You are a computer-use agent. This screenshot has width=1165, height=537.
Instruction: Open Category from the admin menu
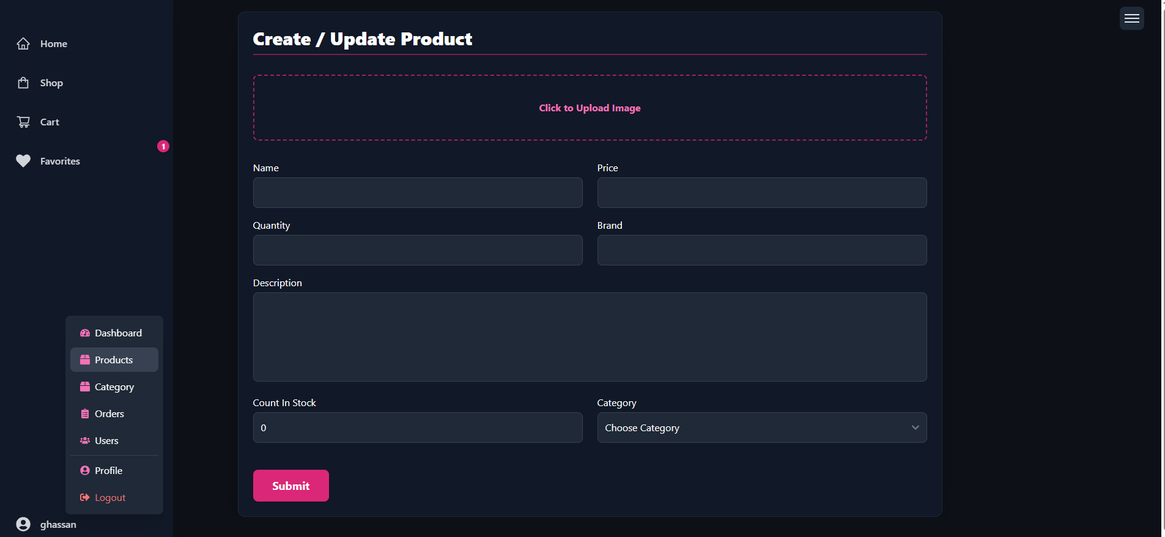click(114, 387)
